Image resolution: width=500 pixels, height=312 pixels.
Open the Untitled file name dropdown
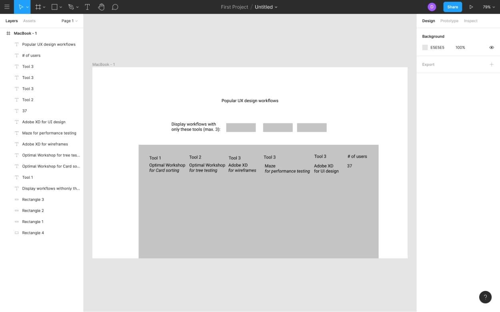(266, 7)
